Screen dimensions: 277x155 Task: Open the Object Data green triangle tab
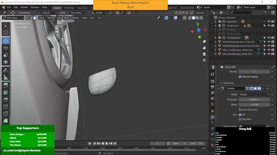tap(213, 139)
